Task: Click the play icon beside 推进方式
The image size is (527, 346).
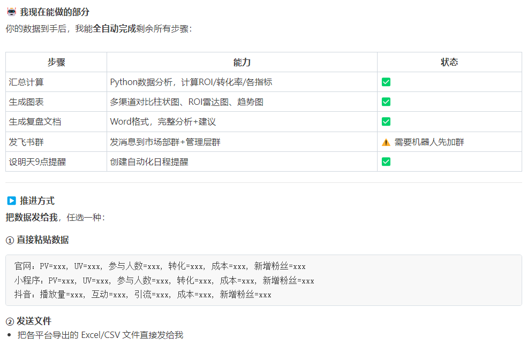Action: pyautogui.click(x=10, y=201)
